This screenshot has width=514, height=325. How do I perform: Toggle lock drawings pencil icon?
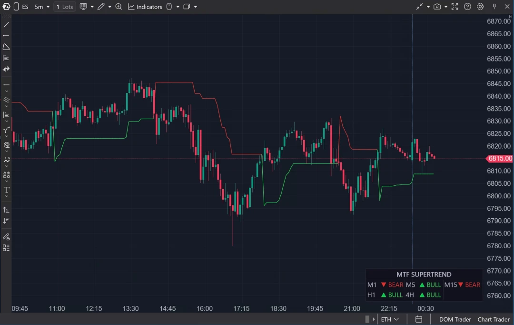point(6,237)
